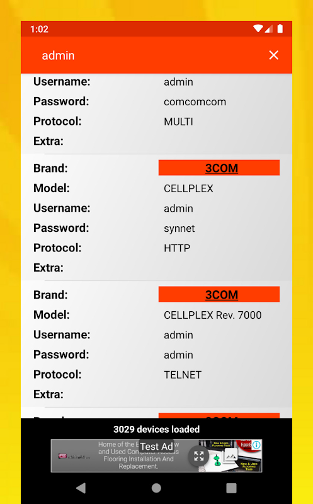
Task: Select the MULTI protocol value
Action: click(x=178, y=122)
